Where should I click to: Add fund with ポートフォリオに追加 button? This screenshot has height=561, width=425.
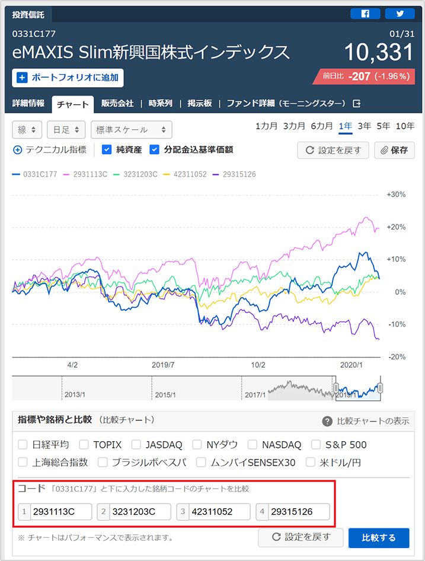click(x=68, y=78)
